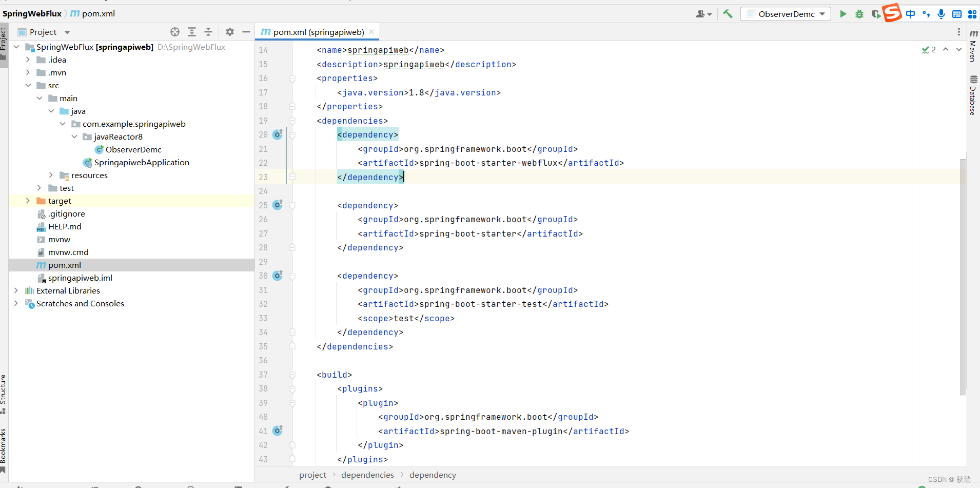This screenshot has width=980, height=488.
Task: Expand the resources folder
Action: [x=51, y=175]
